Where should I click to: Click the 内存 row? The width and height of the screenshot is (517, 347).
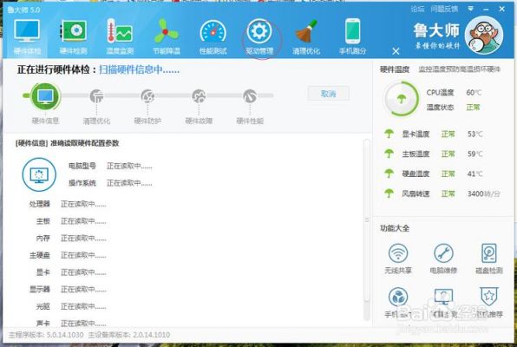click(71, 239)
